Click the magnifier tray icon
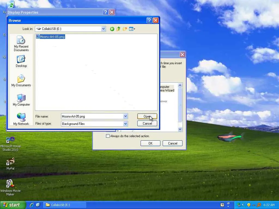The width and height of the screenshot is (279, 209). click(259, 205)
